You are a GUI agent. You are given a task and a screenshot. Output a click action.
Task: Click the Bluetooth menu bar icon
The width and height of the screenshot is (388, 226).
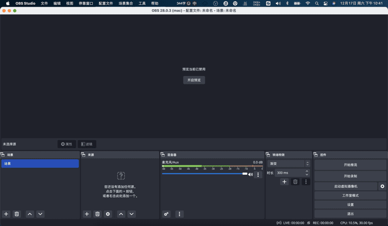tap(287, 3)
